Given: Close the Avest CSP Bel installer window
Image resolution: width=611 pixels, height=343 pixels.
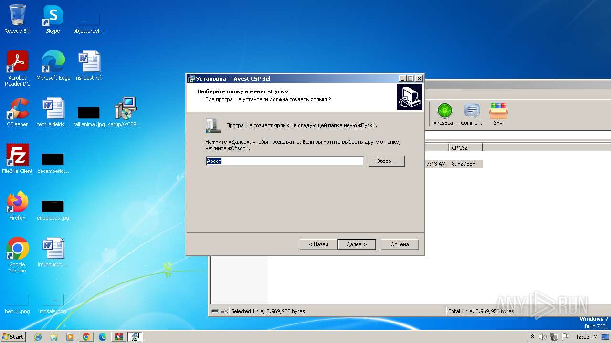Looking at the screenshot, I should [x=419, y=79].
